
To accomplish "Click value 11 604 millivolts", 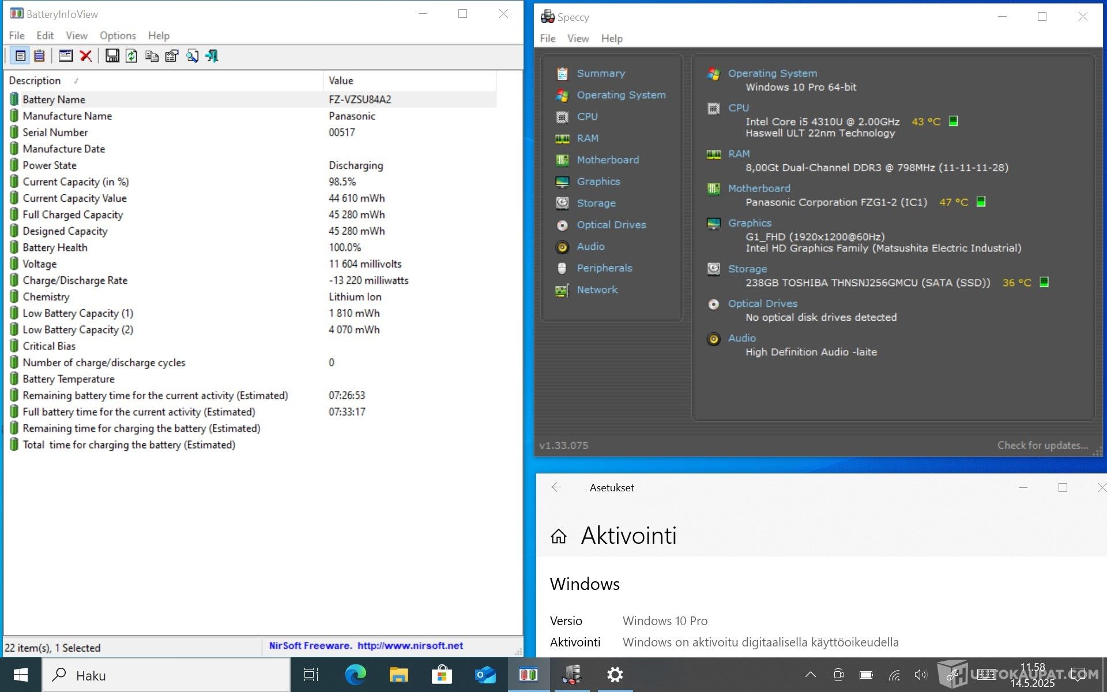I will [x=365, y=264].
